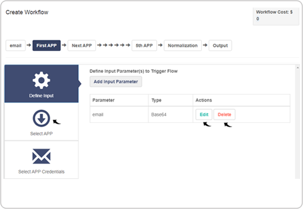Edit the email parameter
Image resolution: width=303 pixels, height=209 pixels.
tap(204, 114)
